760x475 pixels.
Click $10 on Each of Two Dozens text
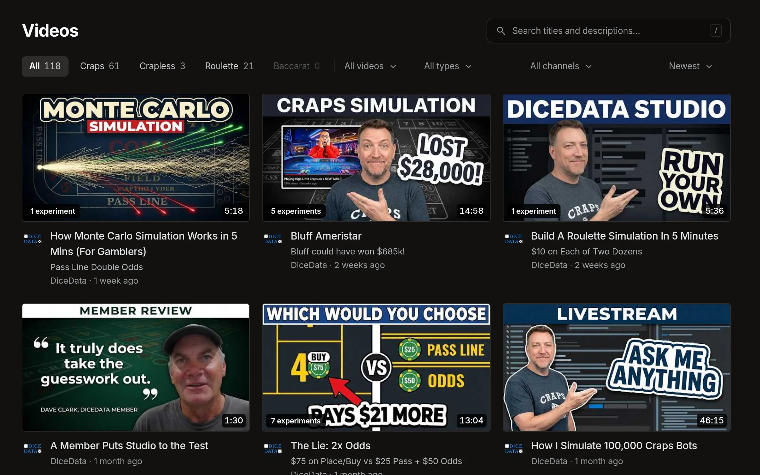586,251
